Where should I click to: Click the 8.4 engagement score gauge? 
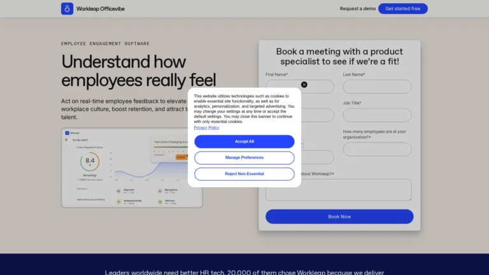(90, 162)
